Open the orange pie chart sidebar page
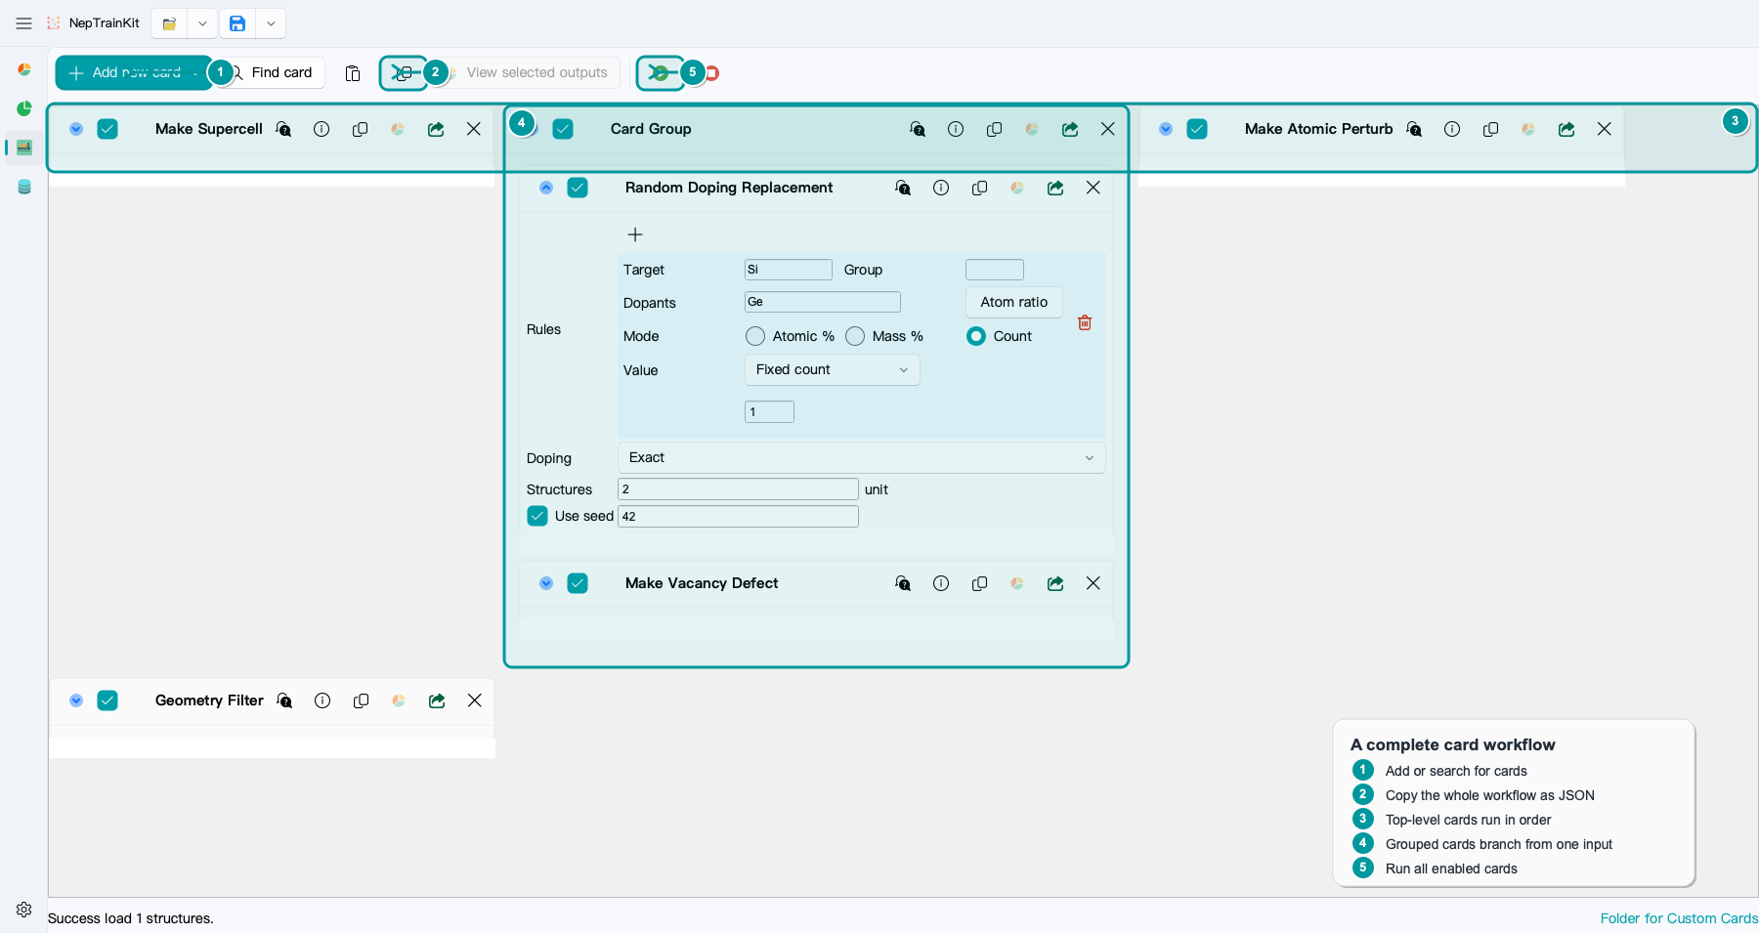The width and height of the screenshot is (1759, 933). [x=24, y=69]
